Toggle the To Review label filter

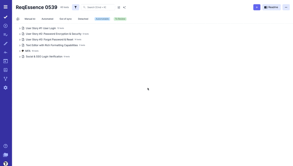[x=120, y=19]
